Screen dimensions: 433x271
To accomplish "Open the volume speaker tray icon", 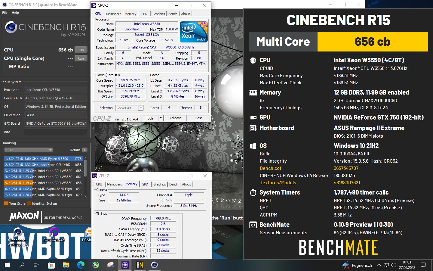I will pos(393,265).
